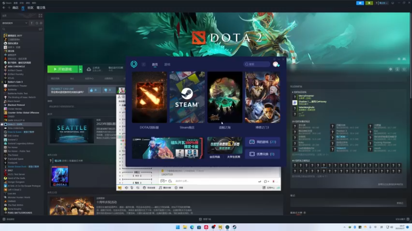412x231 pixels.
Task: Click the thumbs-up recommend button
Action: tap(94, 90)
